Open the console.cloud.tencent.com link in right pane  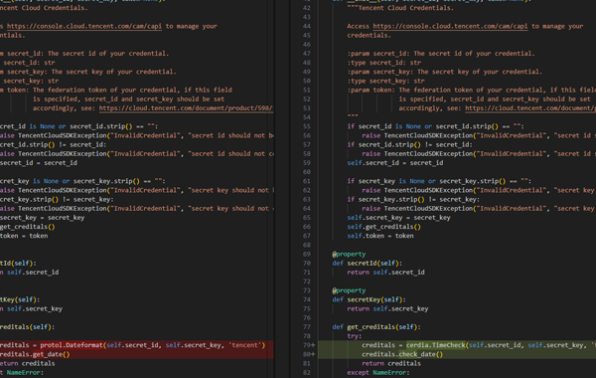[x=450, y=26]
